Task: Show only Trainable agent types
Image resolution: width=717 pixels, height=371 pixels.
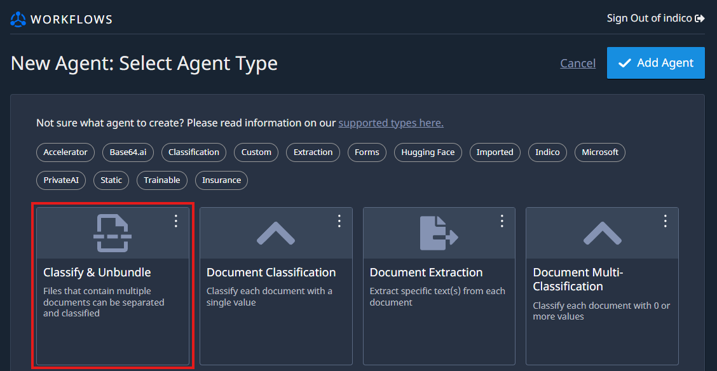Action: [162, 180]
